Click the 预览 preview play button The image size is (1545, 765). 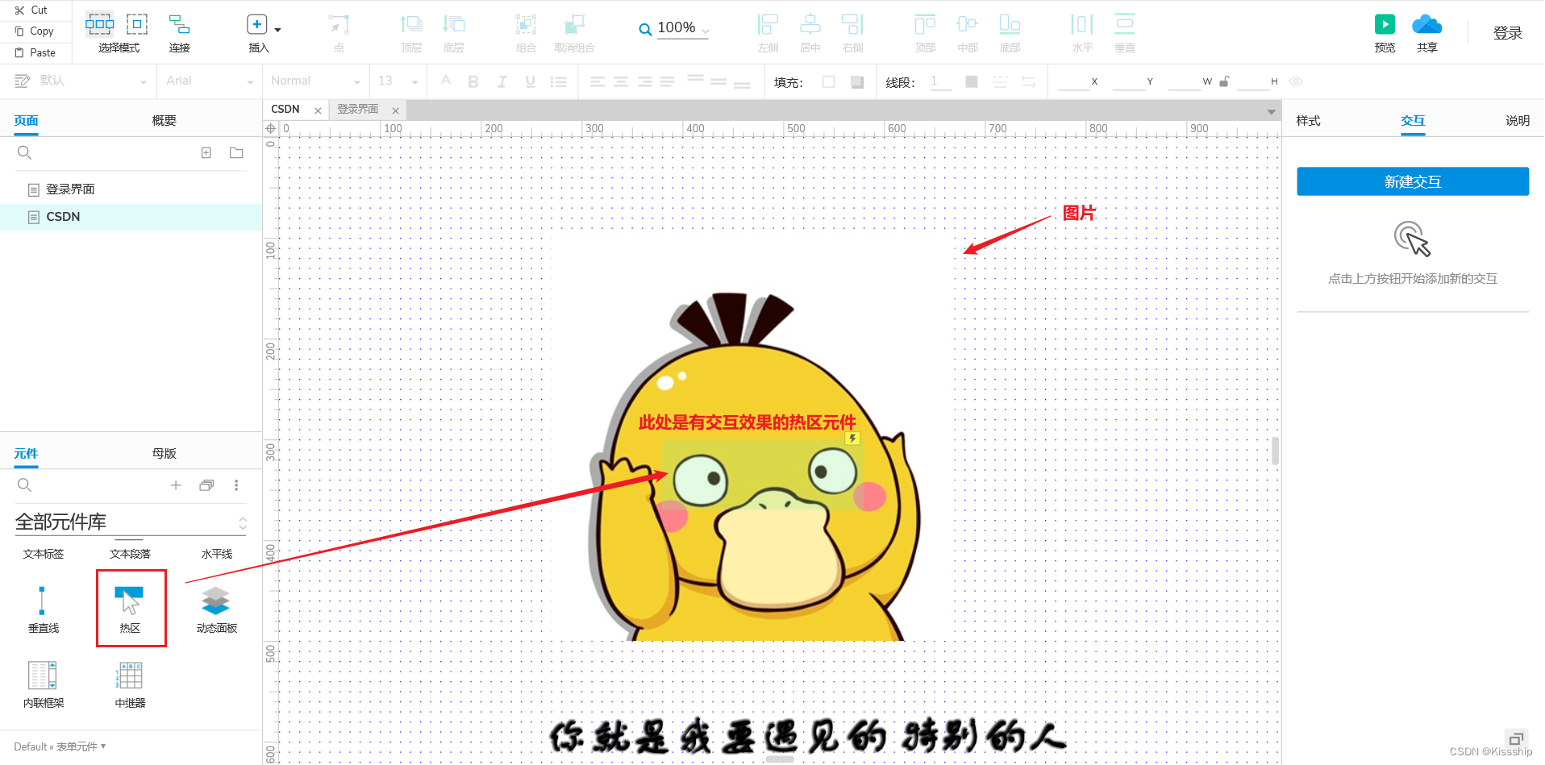pos(1385,24)
